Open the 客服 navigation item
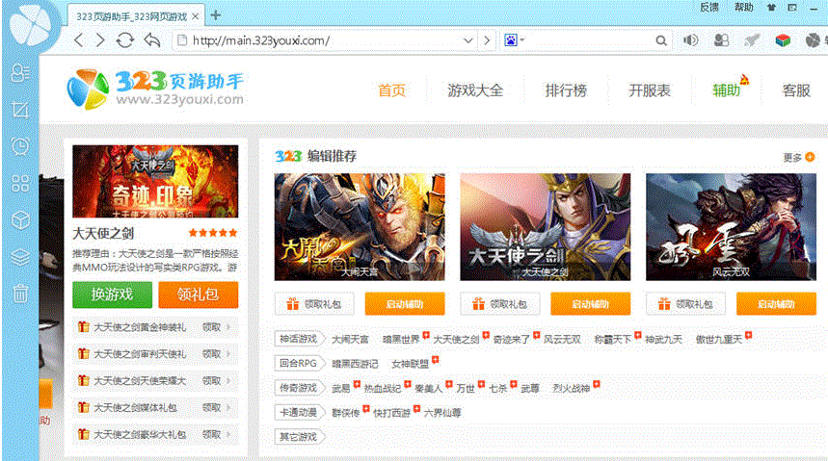 pyautogui.click(x=796, y=90)
